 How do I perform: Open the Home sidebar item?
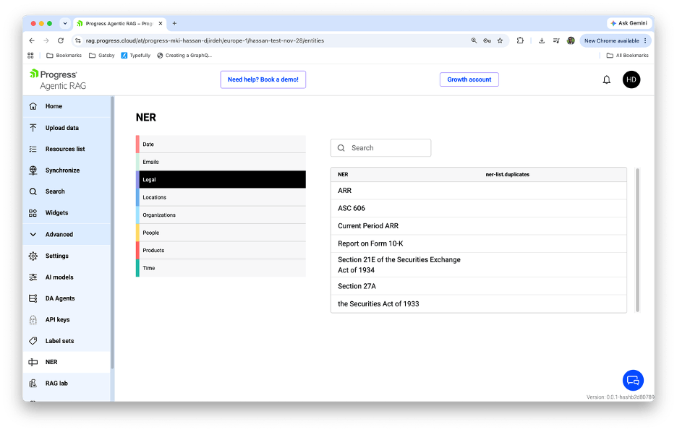pos(67,106)
